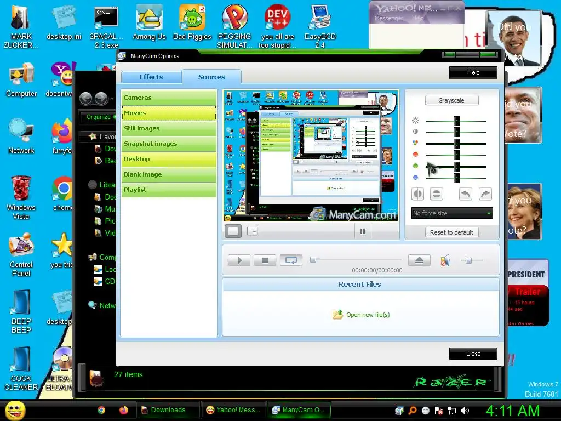Select the Movies source category

pyautogui.click(x=169, y=113)
